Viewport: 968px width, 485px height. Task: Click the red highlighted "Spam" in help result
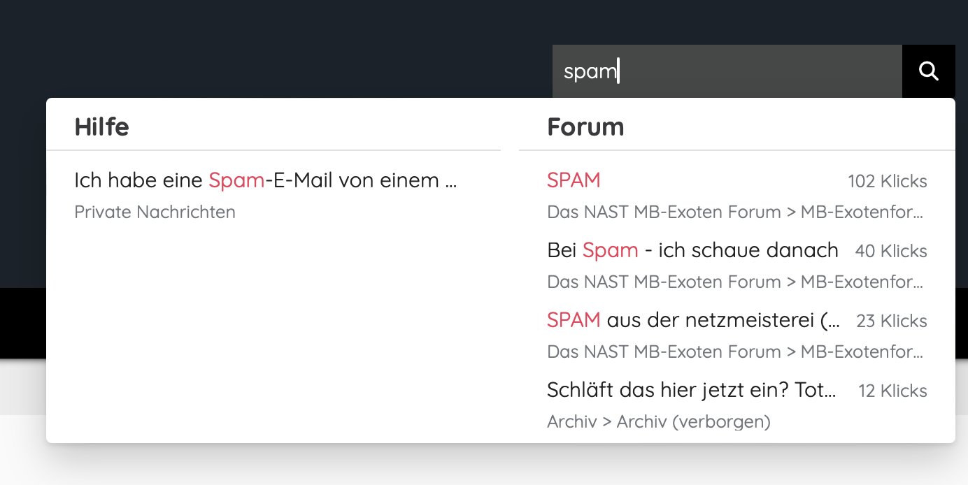point(236,180)
